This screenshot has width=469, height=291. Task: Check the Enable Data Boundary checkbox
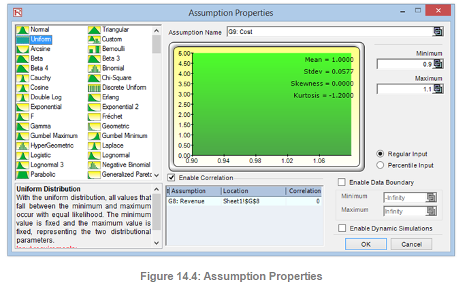[x=342, y=182]
